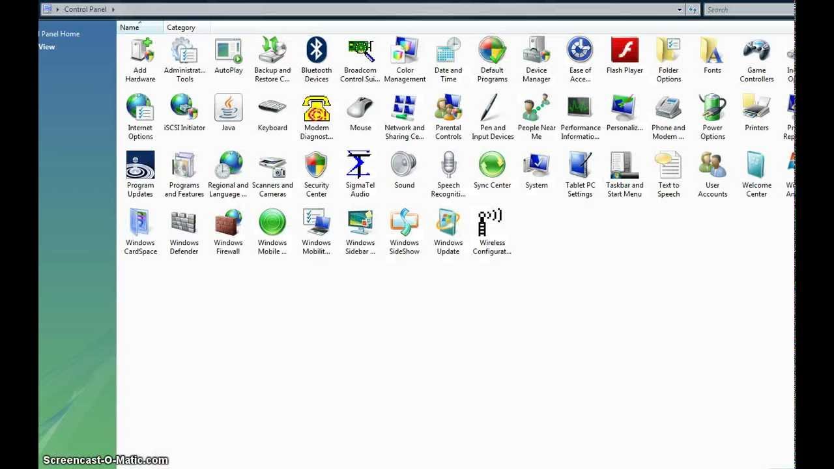Open Sound settings
Image resolution: width=834 pixels, height=469 pixels.
pos(405,171)
